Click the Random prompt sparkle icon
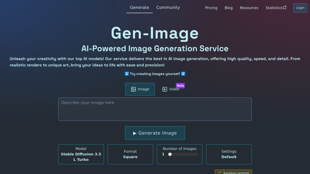This screenshot has height=174, width=310. tap(220, 172)
